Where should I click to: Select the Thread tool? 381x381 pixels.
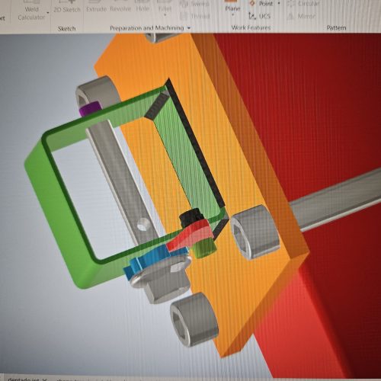[x=195, y=16]
